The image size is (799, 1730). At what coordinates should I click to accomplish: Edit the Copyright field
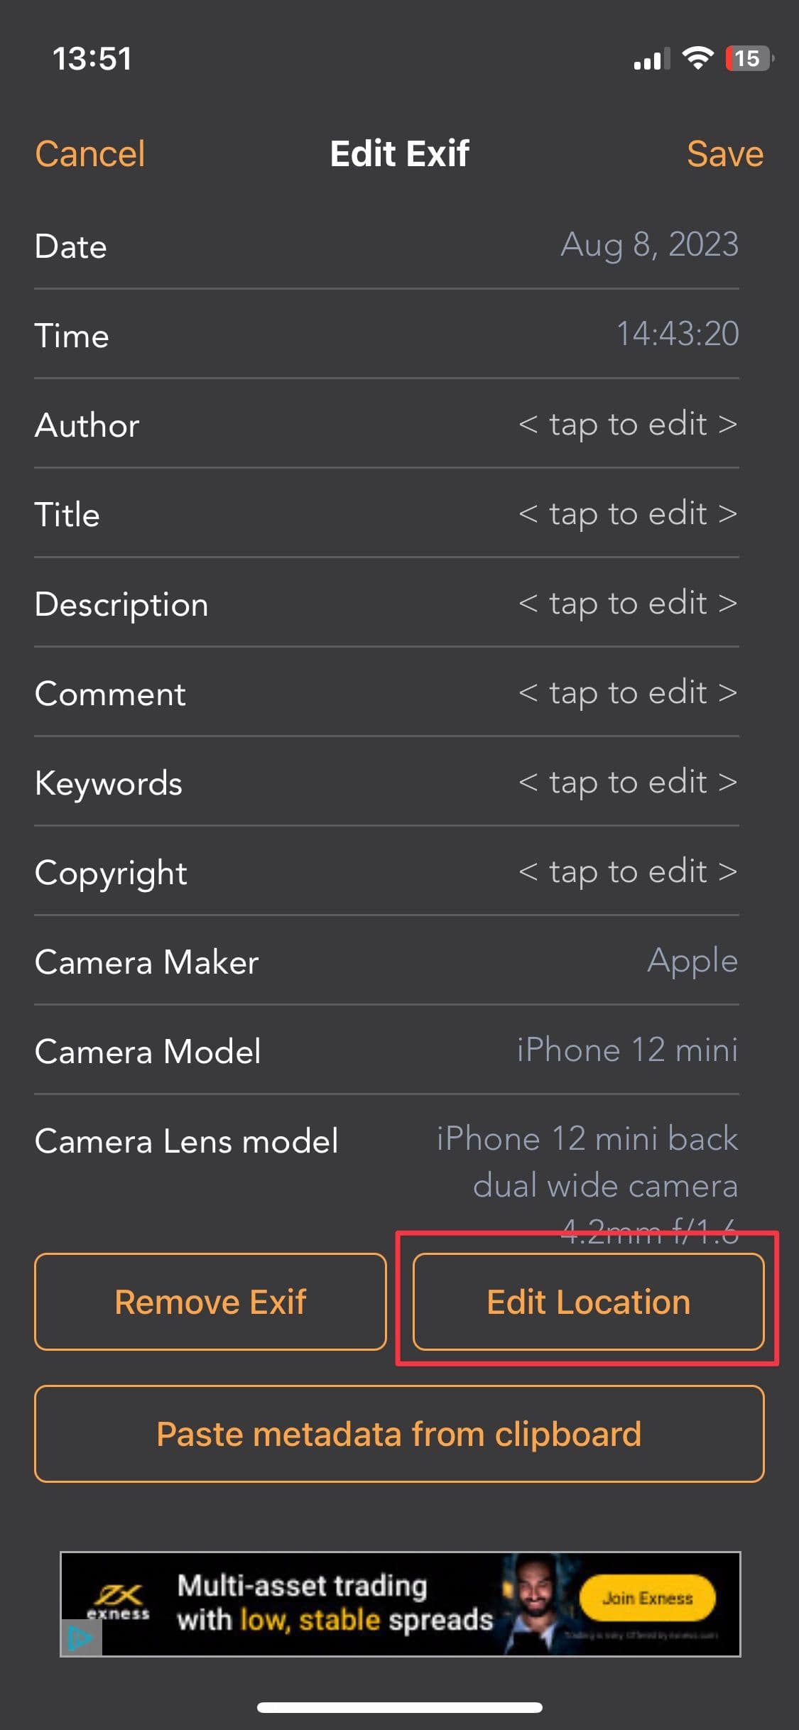tap(628, 871)
